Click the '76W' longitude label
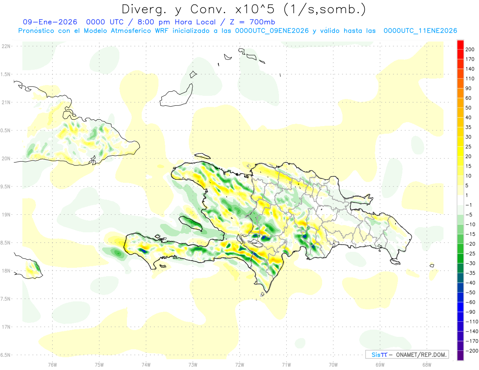The image size is (479, 370). pyautogui.click(x=53, y=364)
